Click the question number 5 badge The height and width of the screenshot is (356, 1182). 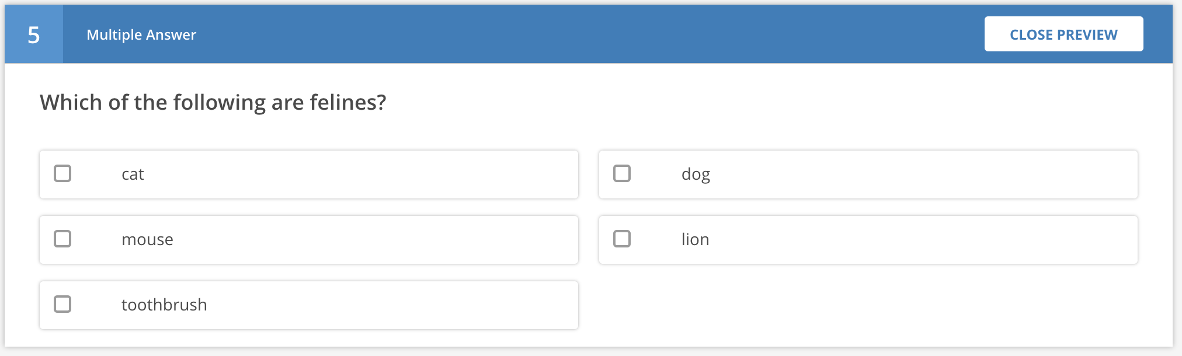point(34,34)
